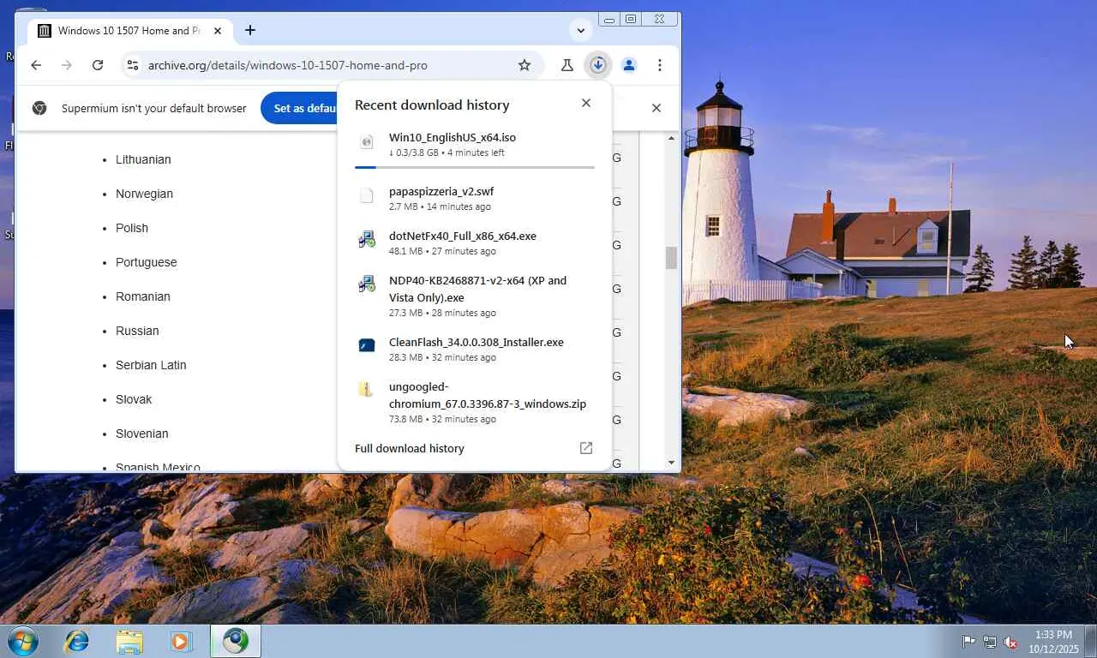
Task: Open the Action Center flag icon
Action: click(968, 642)
